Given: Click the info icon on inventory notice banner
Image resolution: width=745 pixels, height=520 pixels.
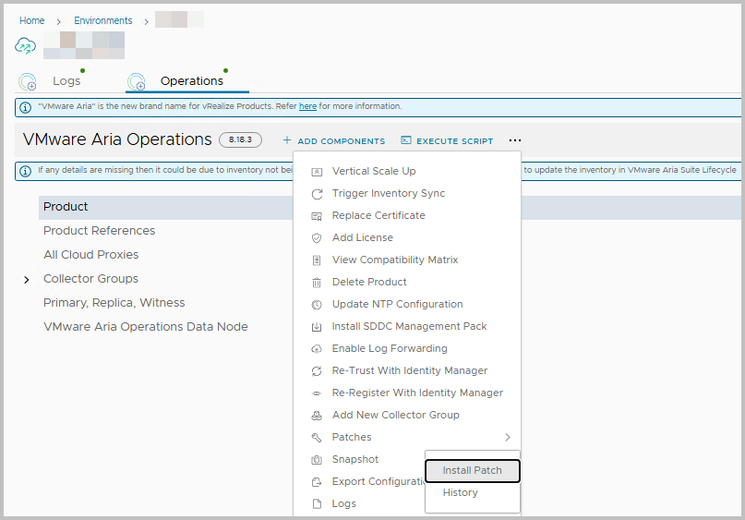Looking at the screenshot, I should click(25, 171).
